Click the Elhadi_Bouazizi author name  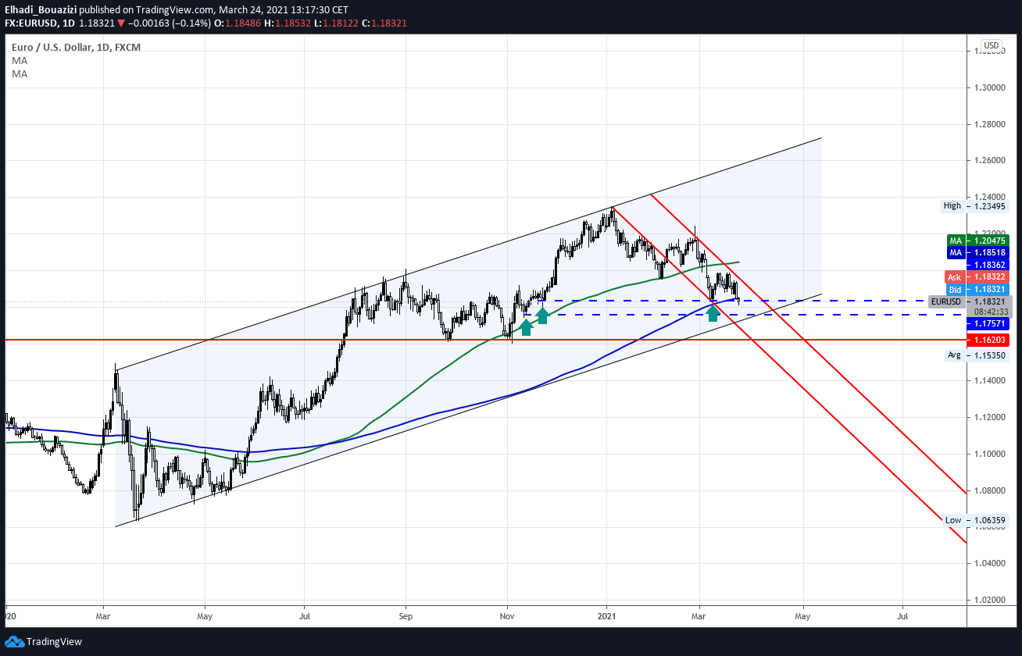point(41,9)
